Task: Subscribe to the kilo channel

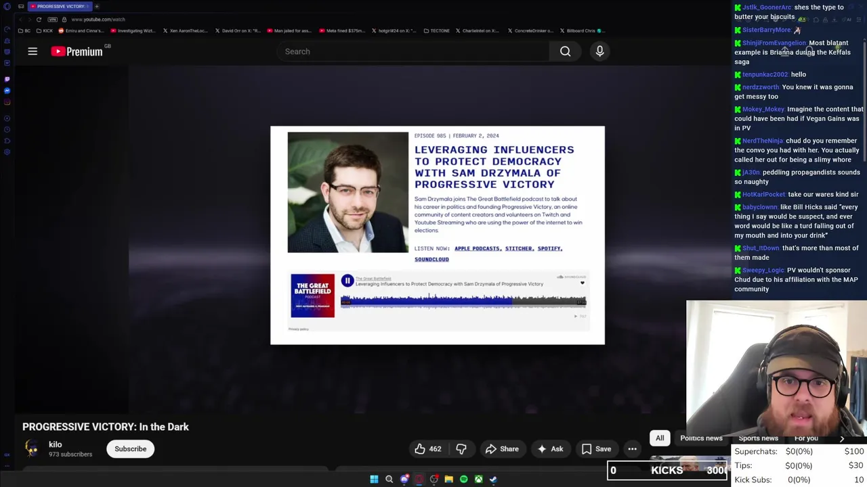Action: (130, 449)
